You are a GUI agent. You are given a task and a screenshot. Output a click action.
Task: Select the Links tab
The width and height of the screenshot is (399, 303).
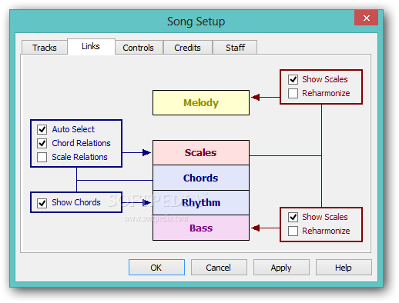(x=91, y=46)
